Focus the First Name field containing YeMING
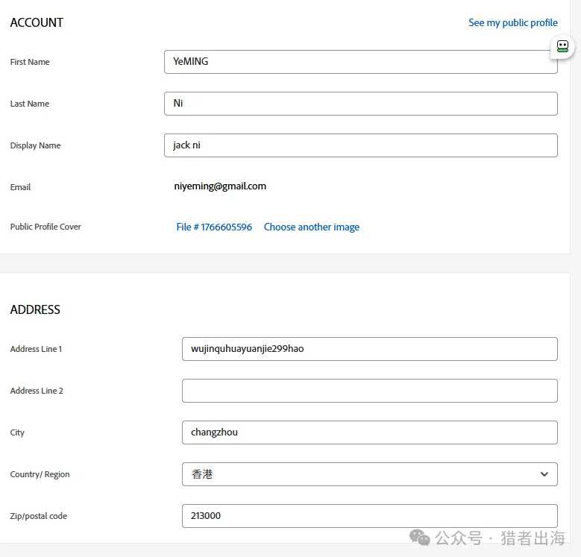 coord(360,62)
